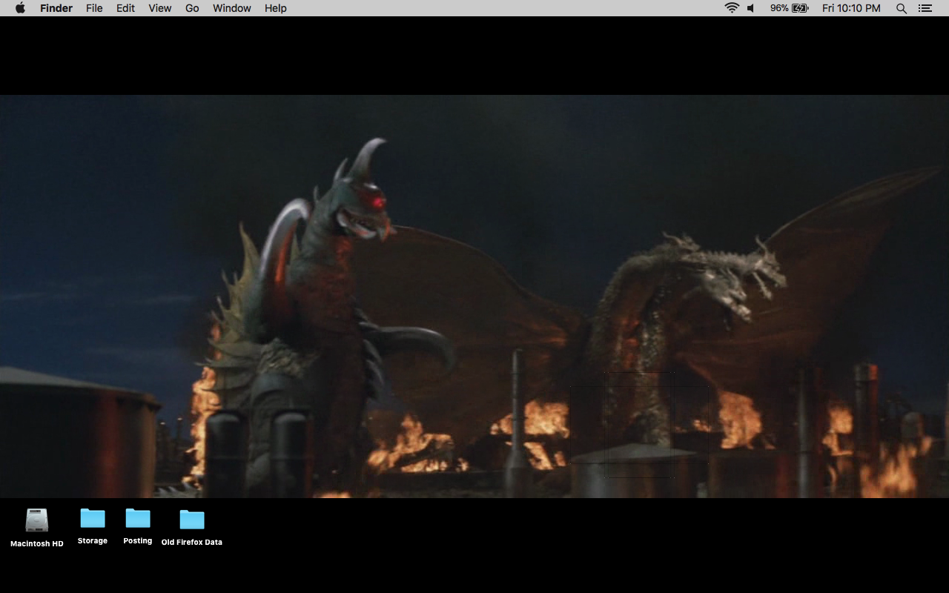949x593 pixels.
Task: Click the 96% battery percentage text
Action: click(x=779, y=8)
